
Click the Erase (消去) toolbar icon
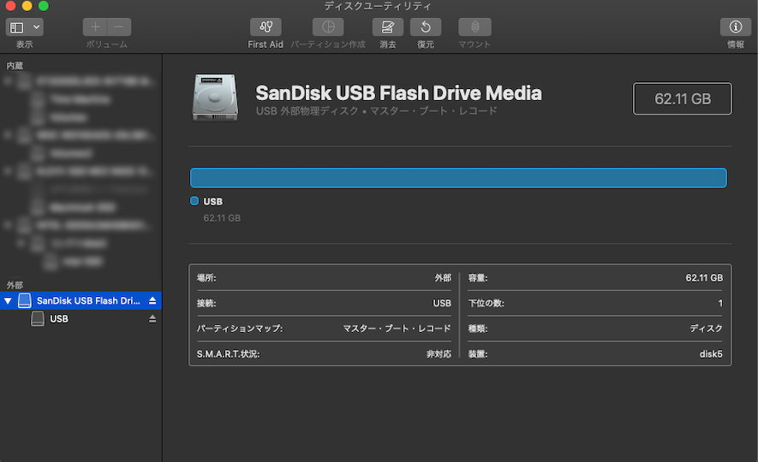pyautogui.click(x=388, y=27)
